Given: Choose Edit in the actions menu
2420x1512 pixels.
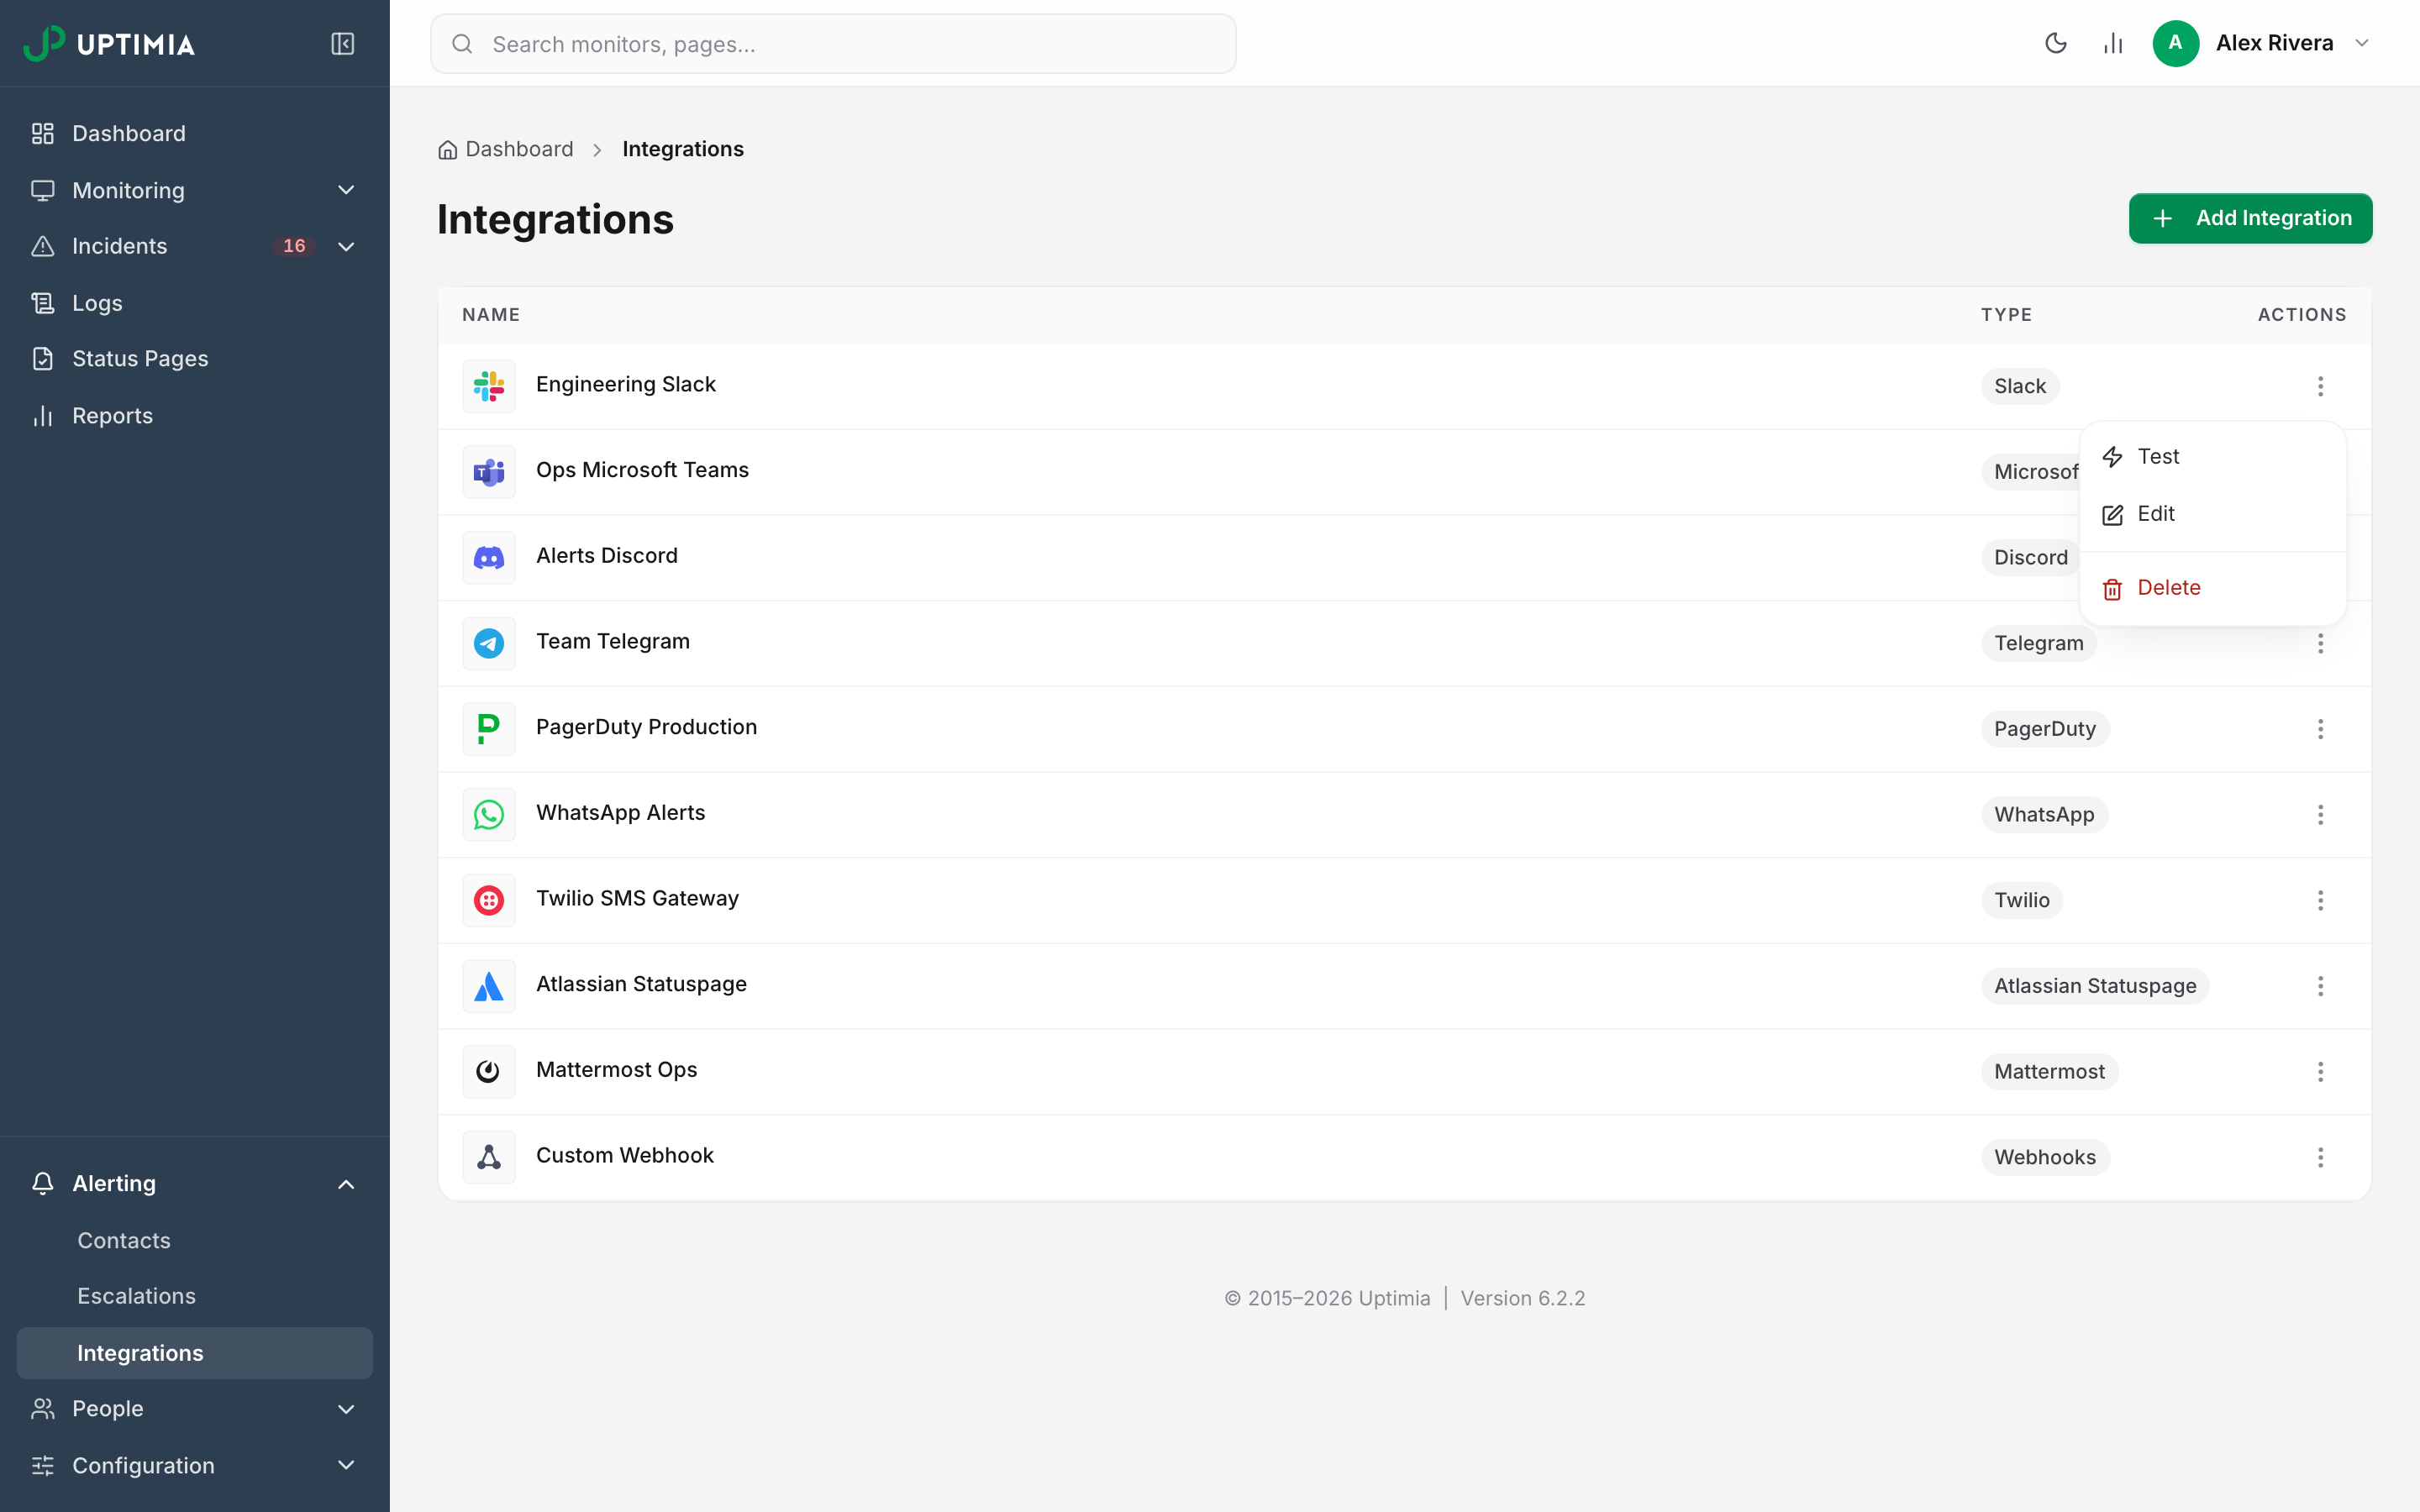Looking at the screenshot, I should [x=2212, y=514].
